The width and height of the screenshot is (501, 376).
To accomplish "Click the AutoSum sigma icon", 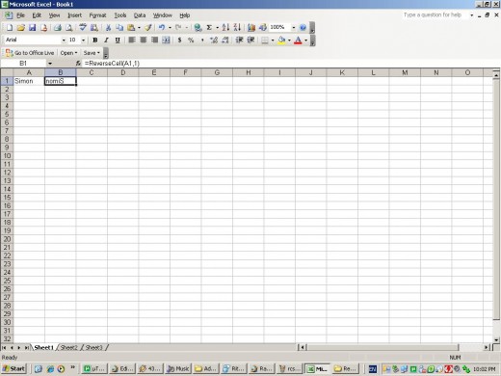I will [x=209, y=28].
